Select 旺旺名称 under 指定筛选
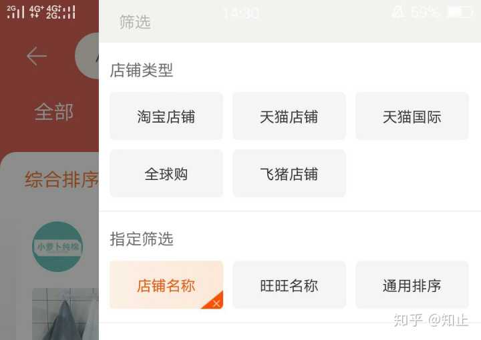The height and width of the screenshot is (340, 481). coord(289,285)
